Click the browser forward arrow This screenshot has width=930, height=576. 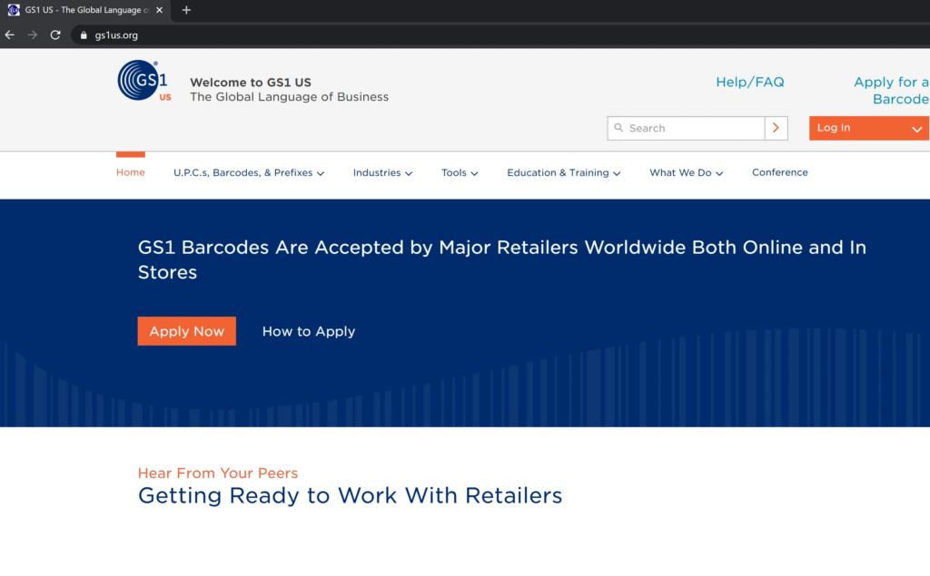coord(32,34)
